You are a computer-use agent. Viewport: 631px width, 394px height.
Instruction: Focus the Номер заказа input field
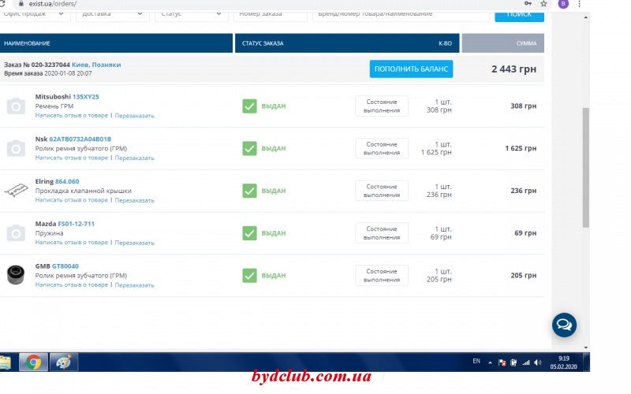click(x=270, y=15)
